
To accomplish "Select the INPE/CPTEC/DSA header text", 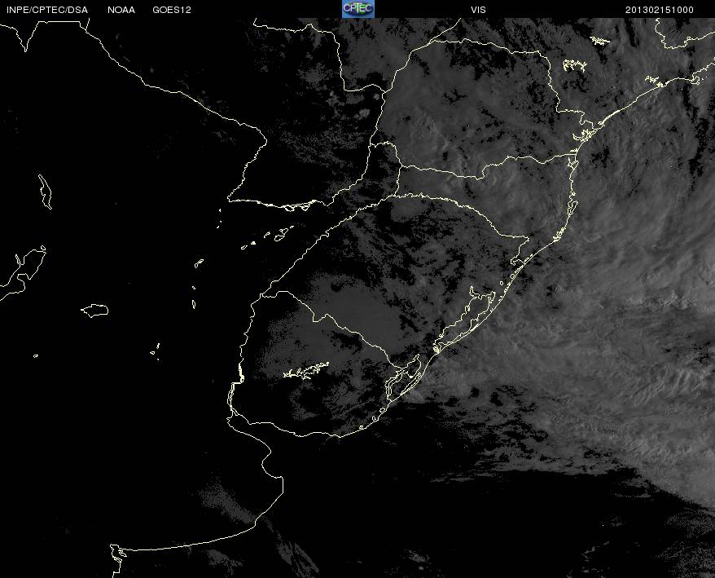I will click(x=46, y=10).
